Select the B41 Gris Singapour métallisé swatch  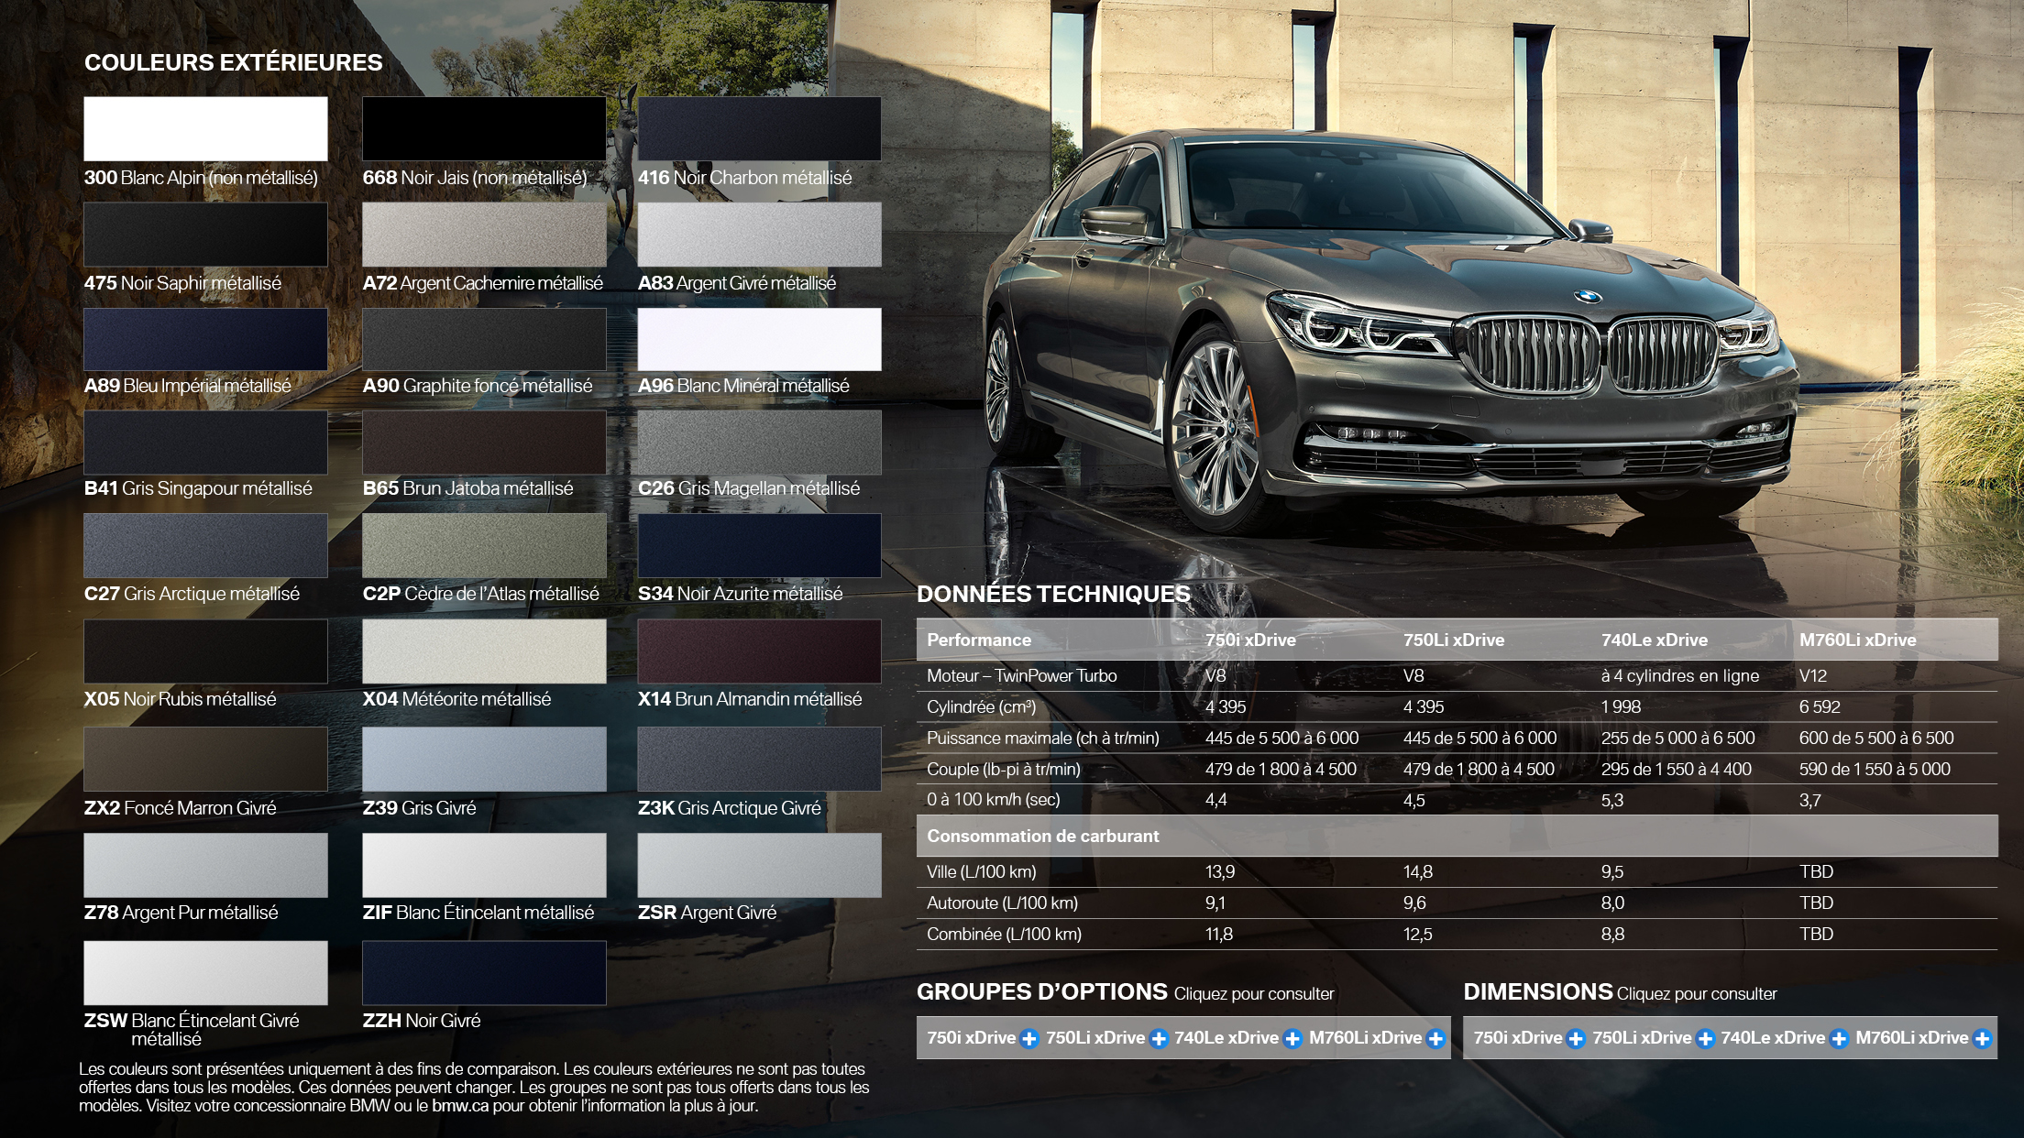click(x=205, y=443)
